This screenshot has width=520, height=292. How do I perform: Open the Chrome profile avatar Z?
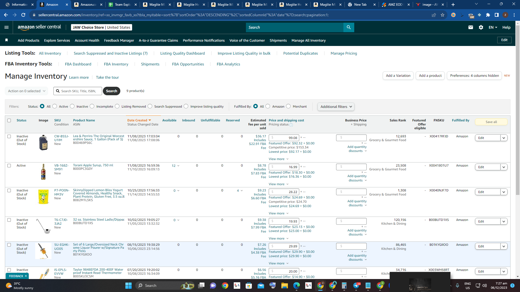point(505,15)
